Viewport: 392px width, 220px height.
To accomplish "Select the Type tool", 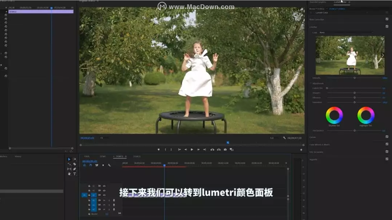I will [x=74, y=174].
